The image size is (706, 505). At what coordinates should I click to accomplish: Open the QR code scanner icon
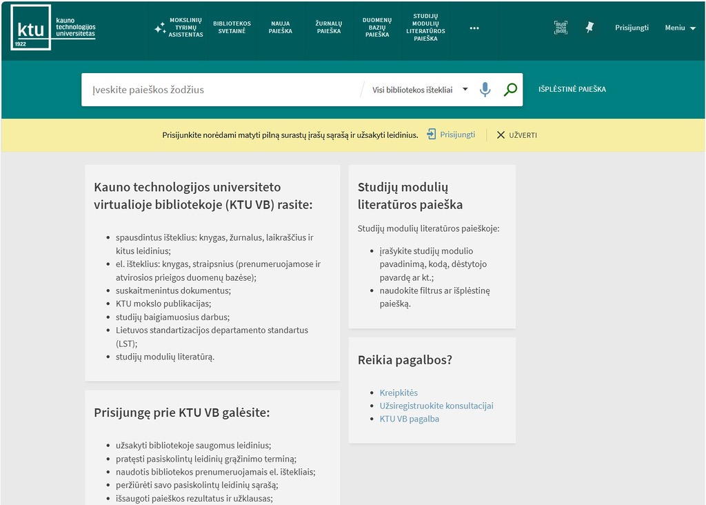click(x=561, y=28)
